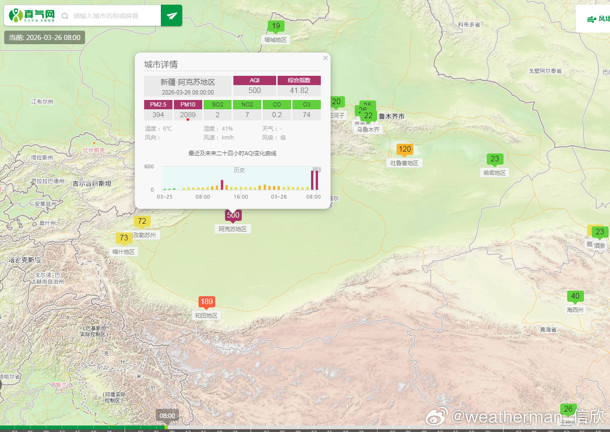
Task: Click the 当前: 2026-03-26 08:00 time label
Action: tap(45, 38)
